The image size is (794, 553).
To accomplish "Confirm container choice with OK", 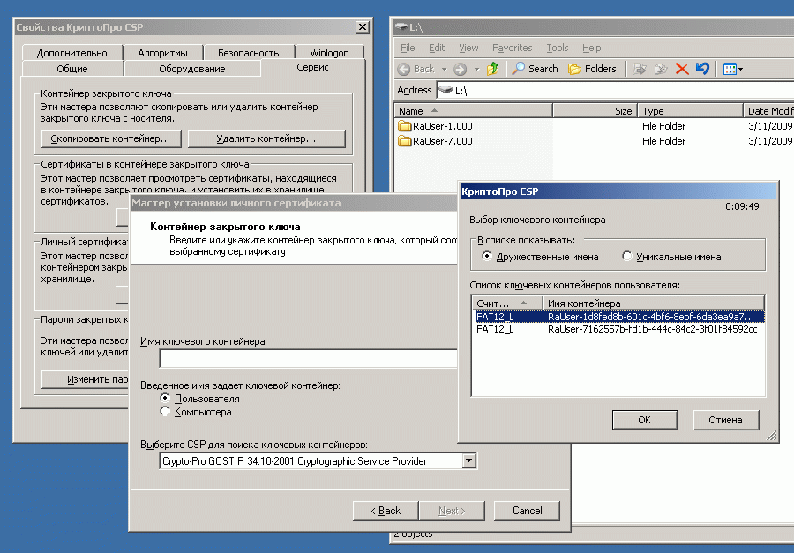I will pos(645,420).
